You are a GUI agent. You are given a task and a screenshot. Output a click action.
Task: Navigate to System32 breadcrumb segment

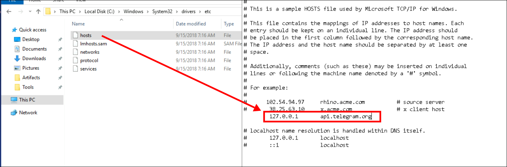pyautogui.click(x=162, y=12)
